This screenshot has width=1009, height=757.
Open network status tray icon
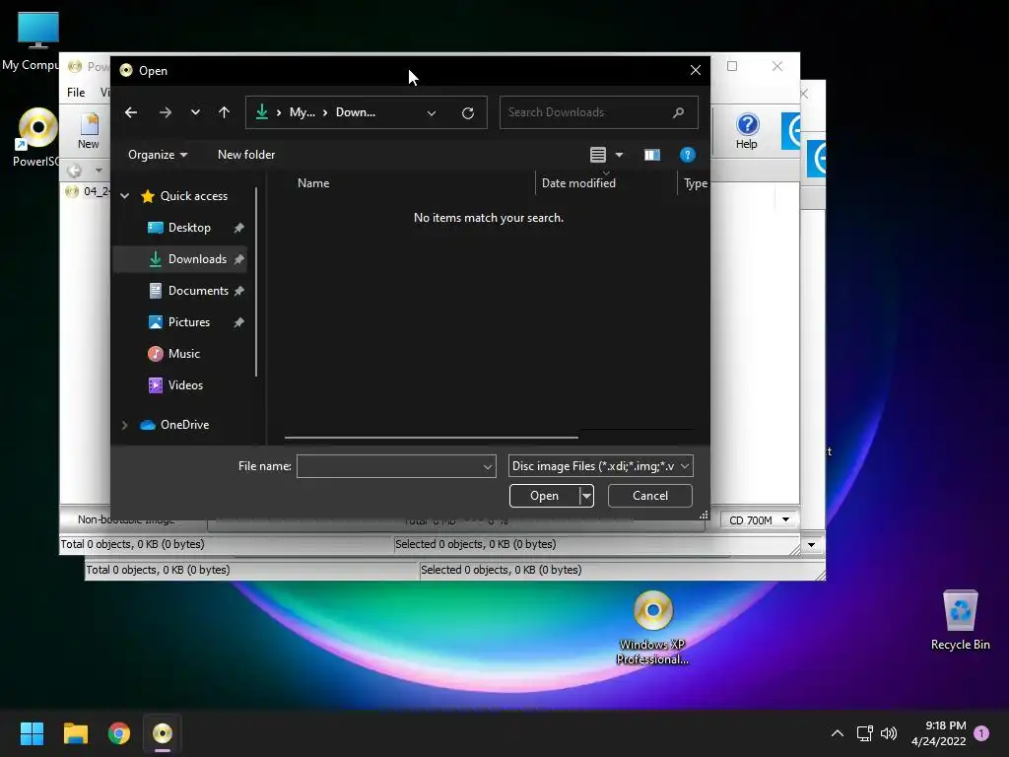pyautogui.click(x=865, y=733)
